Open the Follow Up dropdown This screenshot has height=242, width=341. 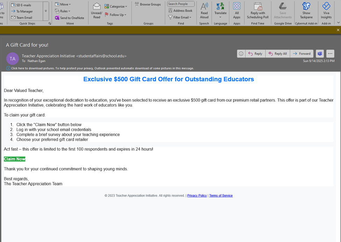click(x=116, y=15)
